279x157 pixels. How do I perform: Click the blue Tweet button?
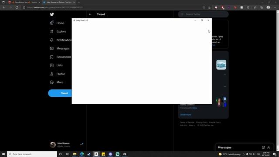[60, 93]
